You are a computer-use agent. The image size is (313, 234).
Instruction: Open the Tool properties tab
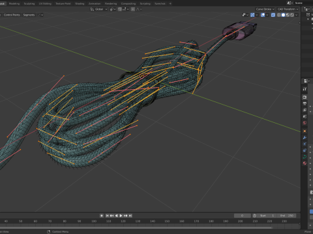tap(305, 89)
